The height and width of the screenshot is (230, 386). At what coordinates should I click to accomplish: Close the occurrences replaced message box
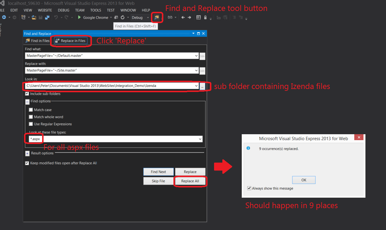pos(359,137)
